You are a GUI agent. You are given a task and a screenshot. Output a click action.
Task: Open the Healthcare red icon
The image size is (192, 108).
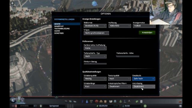tap(97, 101)
